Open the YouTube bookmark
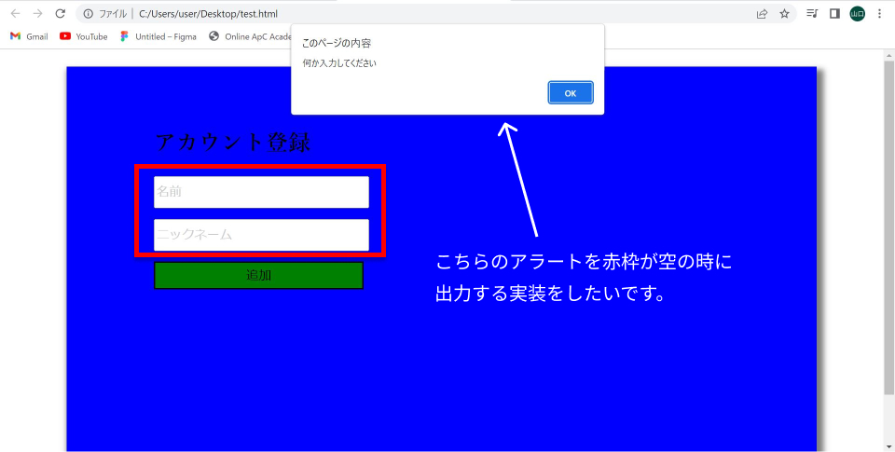This screenshot has height=452, width=895. tap(83, 36)
